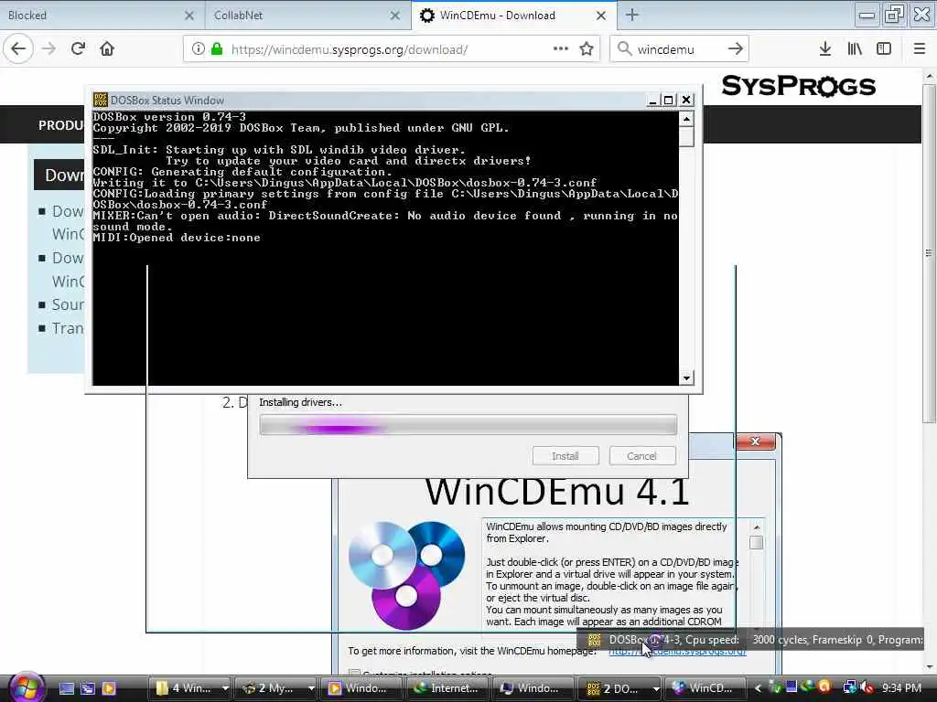Expand the 4 Win... taskbar group arrow
This screenshot has height=702, width=937.
(225, 688)
